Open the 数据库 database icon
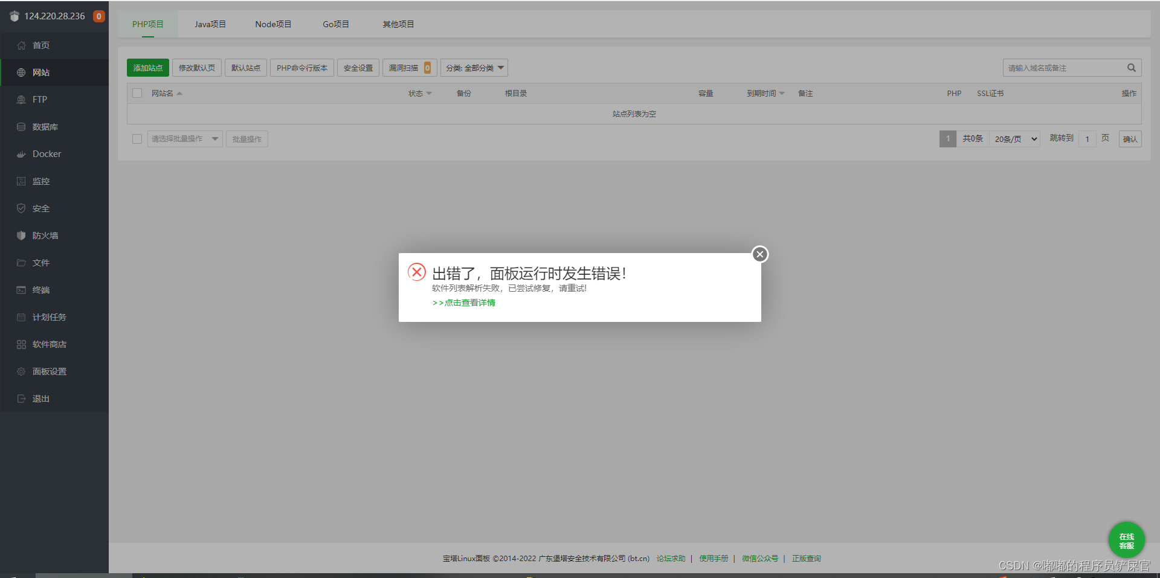This screenshot has height=578, width=1160. (21, 127)
